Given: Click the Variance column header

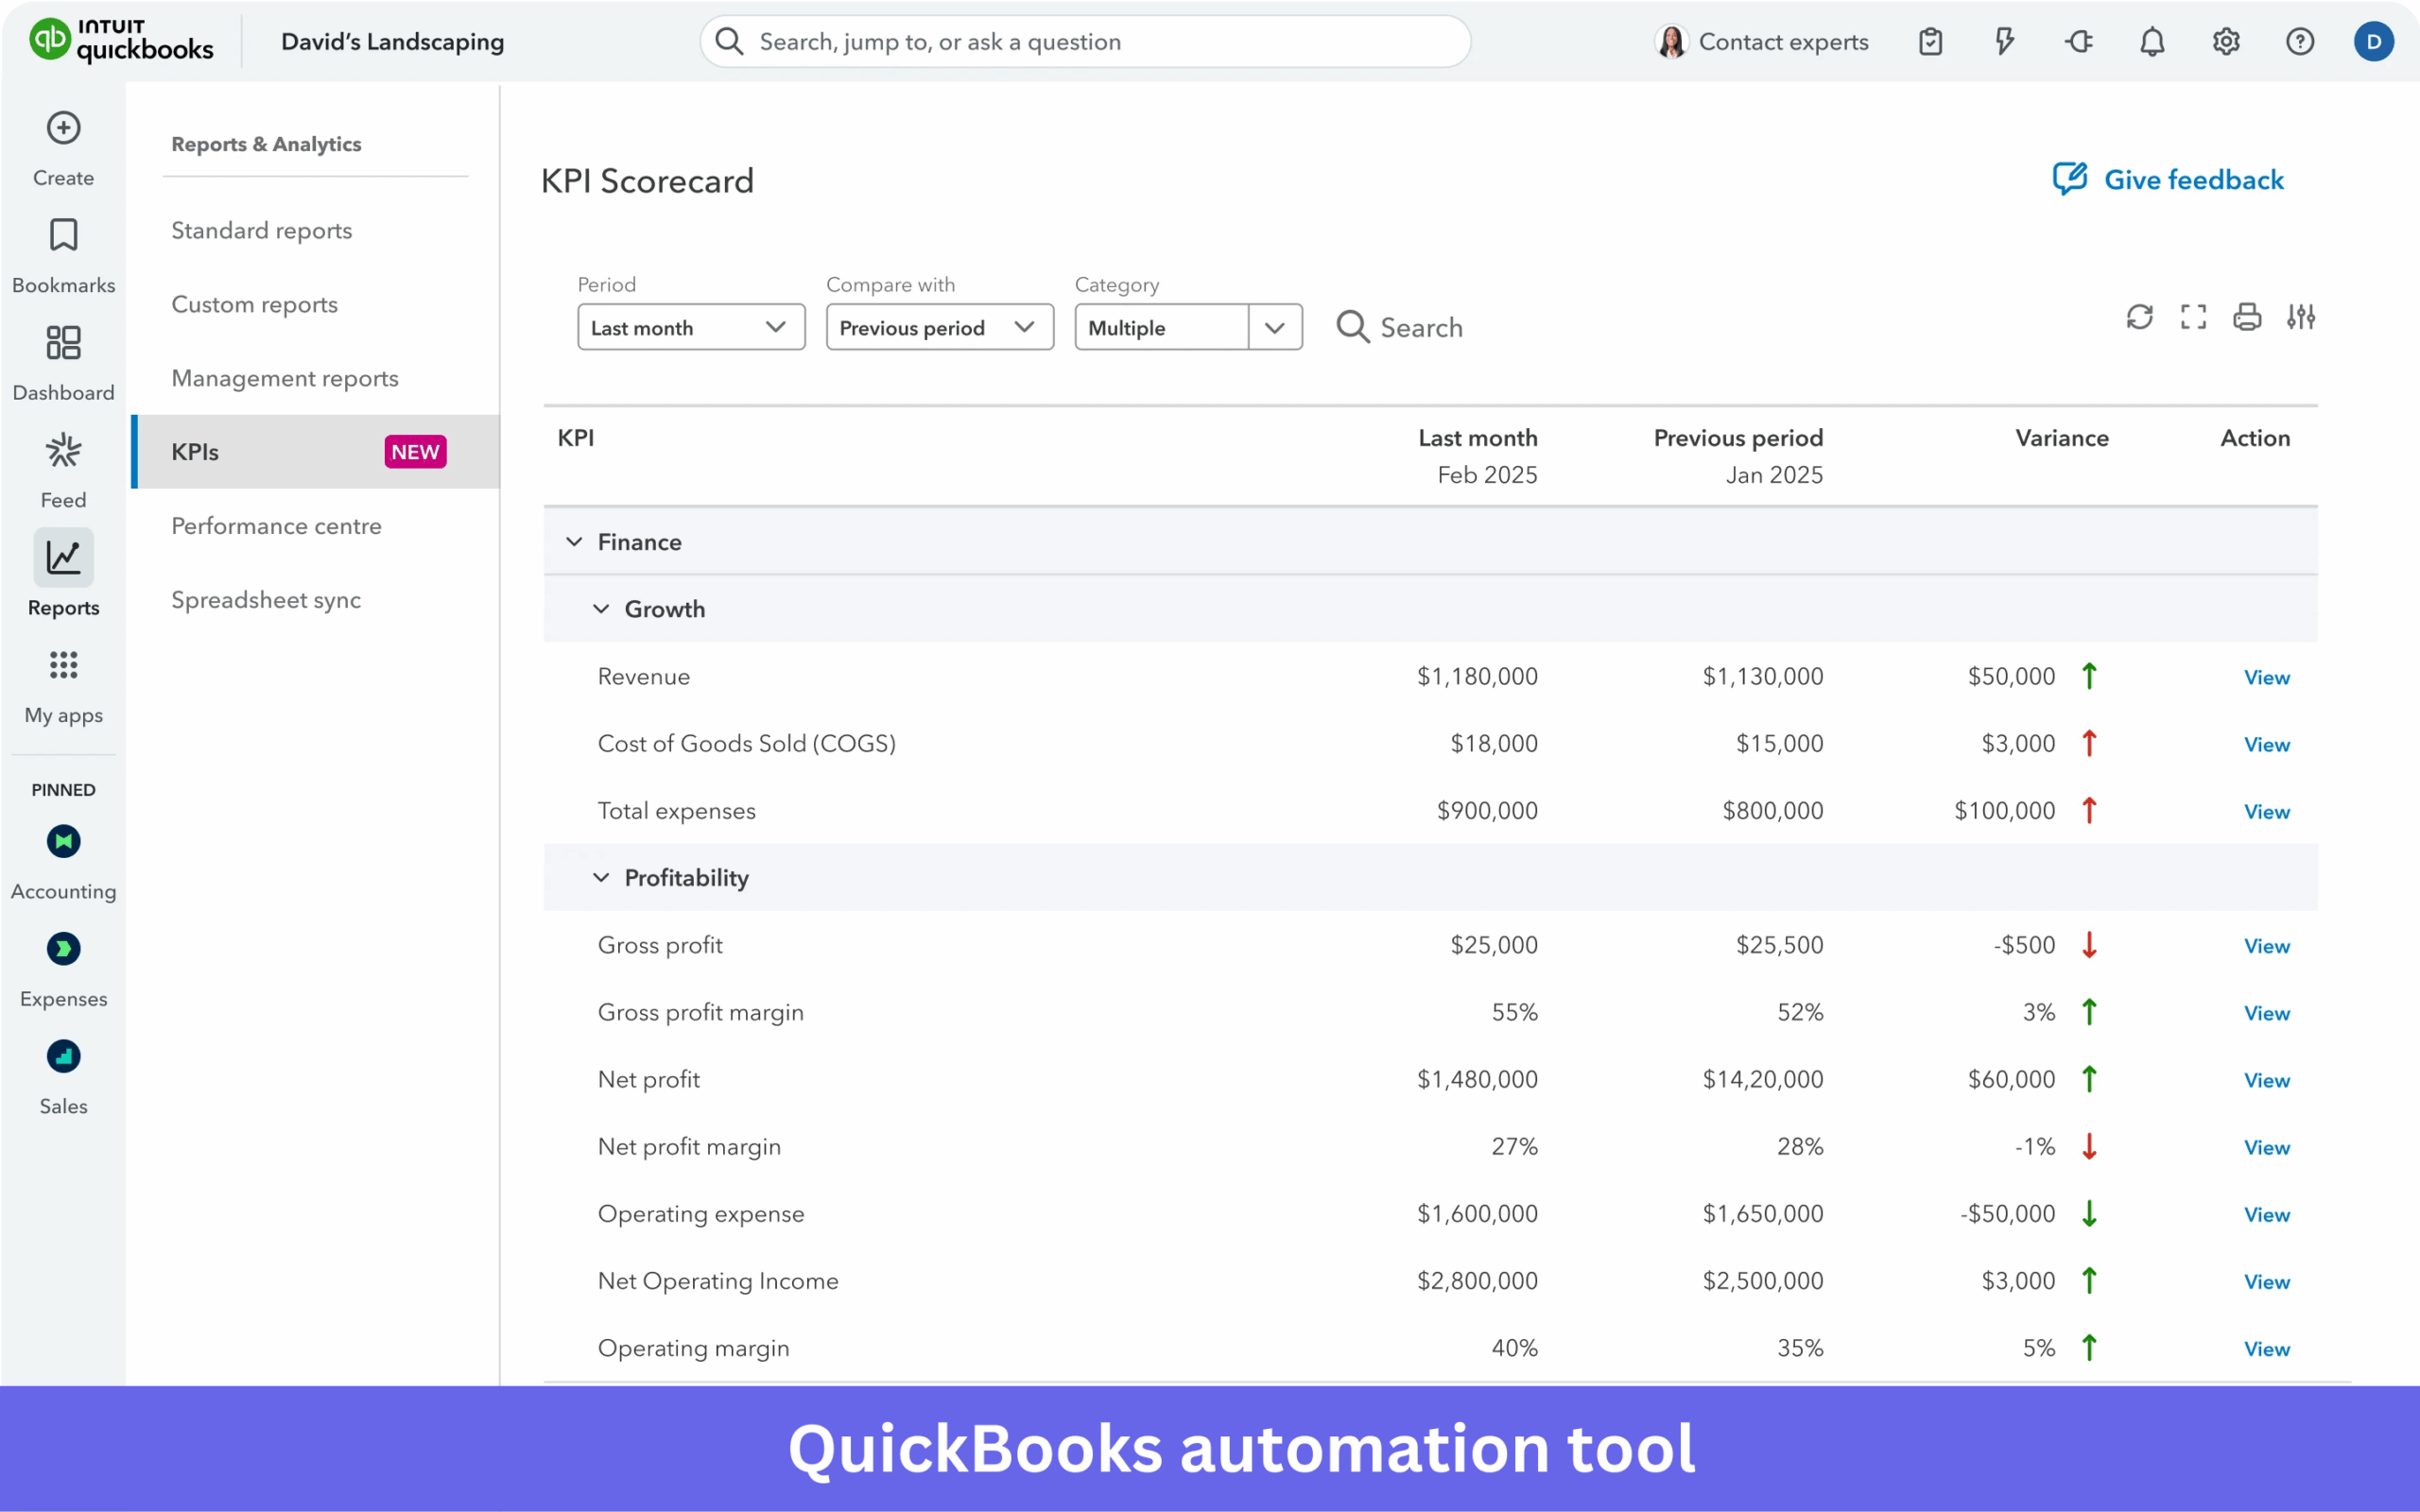Looking at the screenshot, I should pos(2062,438).
